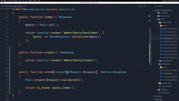Open the Run menu
The height and width of the screenshot is (101, 179).
point(26,1)
